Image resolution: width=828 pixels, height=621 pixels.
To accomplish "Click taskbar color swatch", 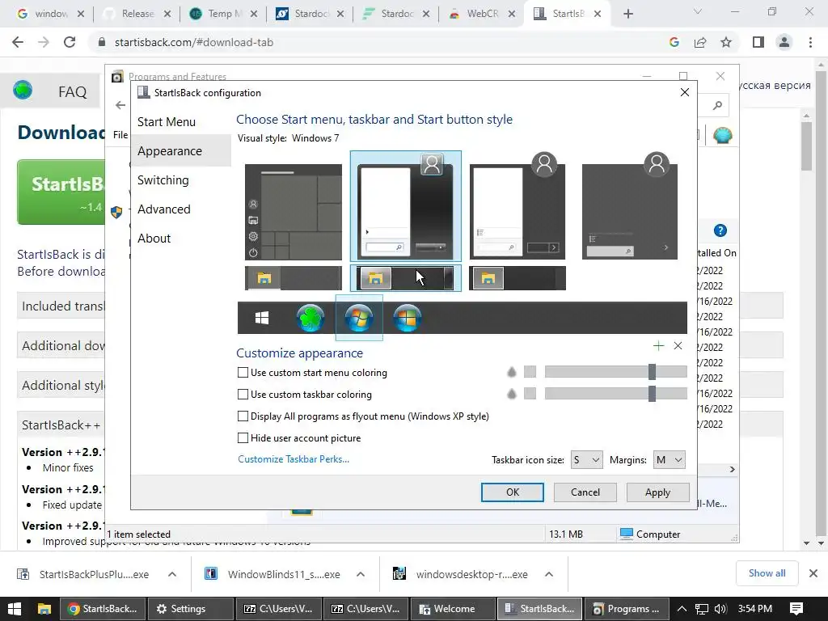I will (530, 394).
